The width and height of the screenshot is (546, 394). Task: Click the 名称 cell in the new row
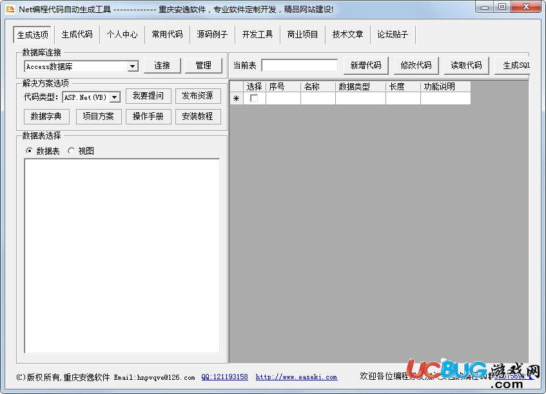pos(318,98)
